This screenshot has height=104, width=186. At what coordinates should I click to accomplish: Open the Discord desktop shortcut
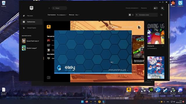point(180,90)
